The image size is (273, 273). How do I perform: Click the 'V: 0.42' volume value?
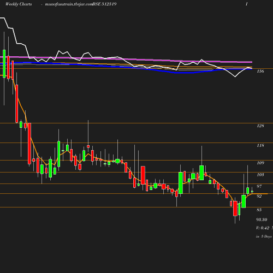point(263,228)
